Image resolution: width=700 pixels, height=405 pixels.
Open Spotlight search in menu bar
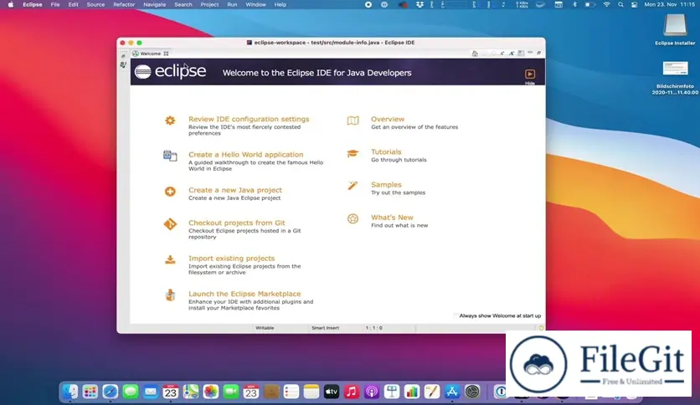point(620,4)
